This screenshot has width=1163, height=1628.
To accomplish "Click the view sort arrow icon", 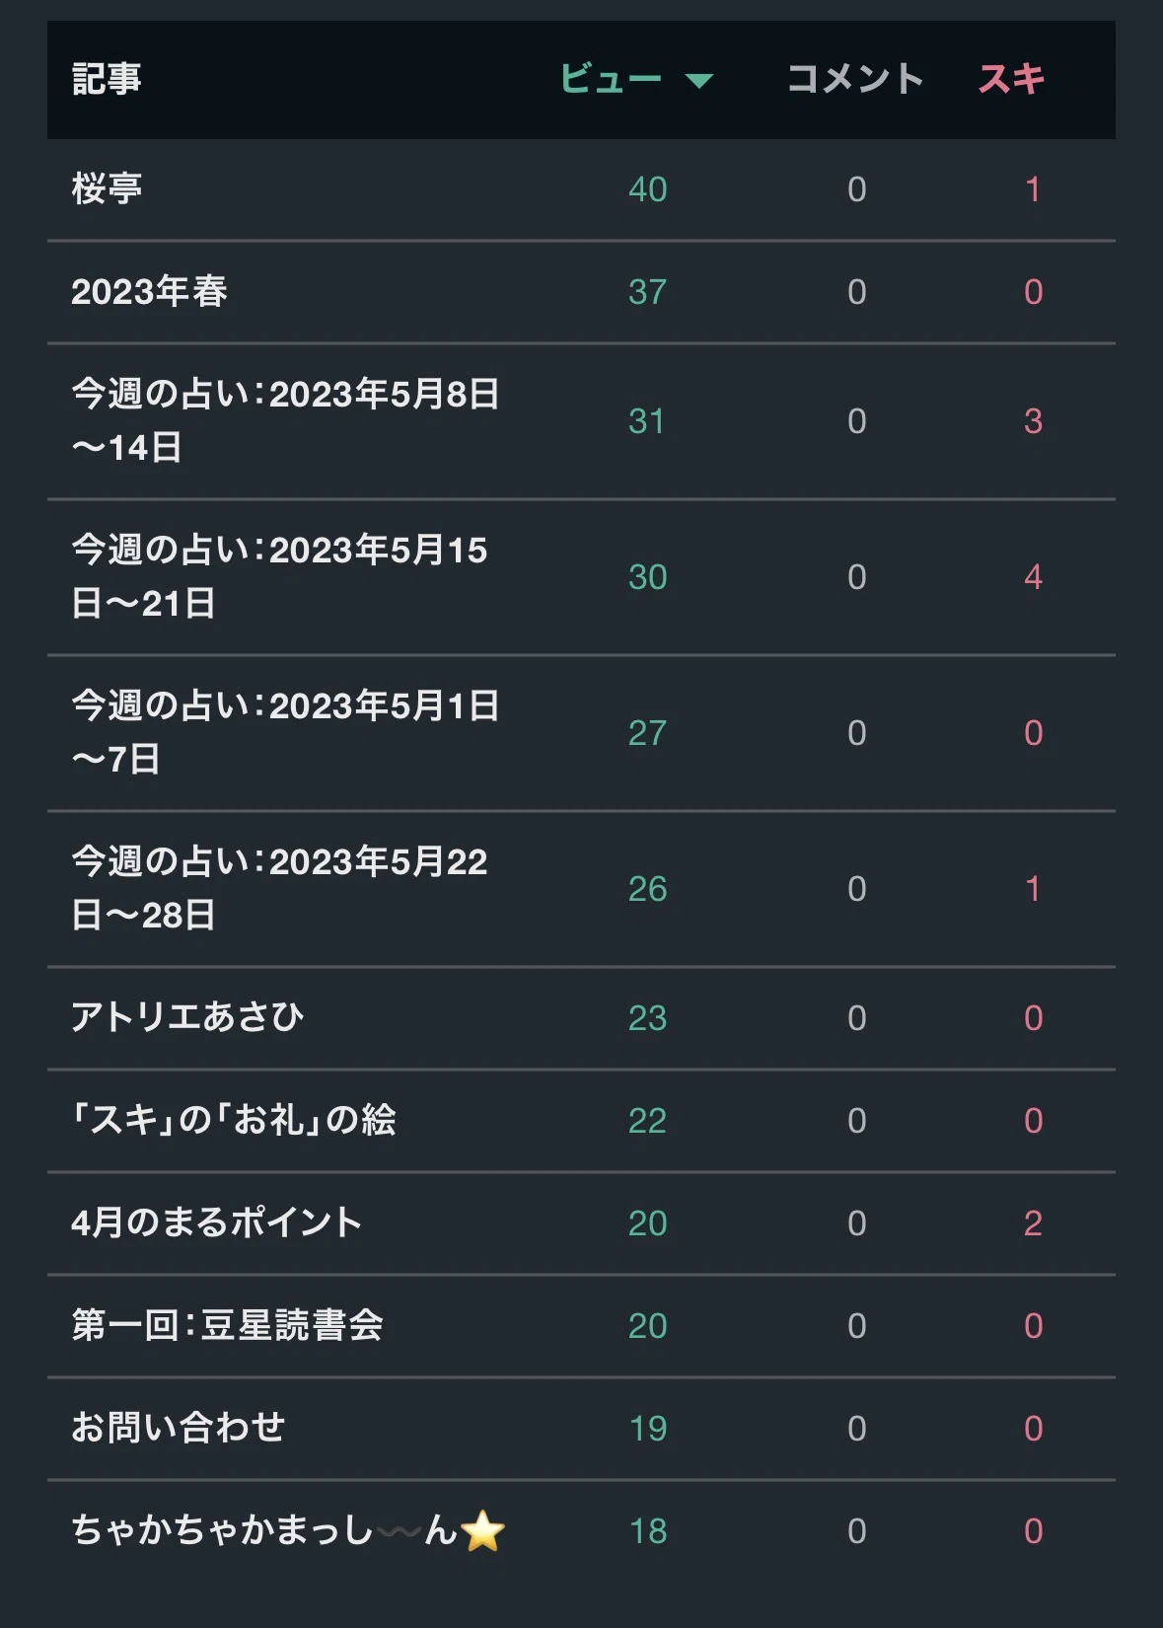I will click(x=698, y=81).
